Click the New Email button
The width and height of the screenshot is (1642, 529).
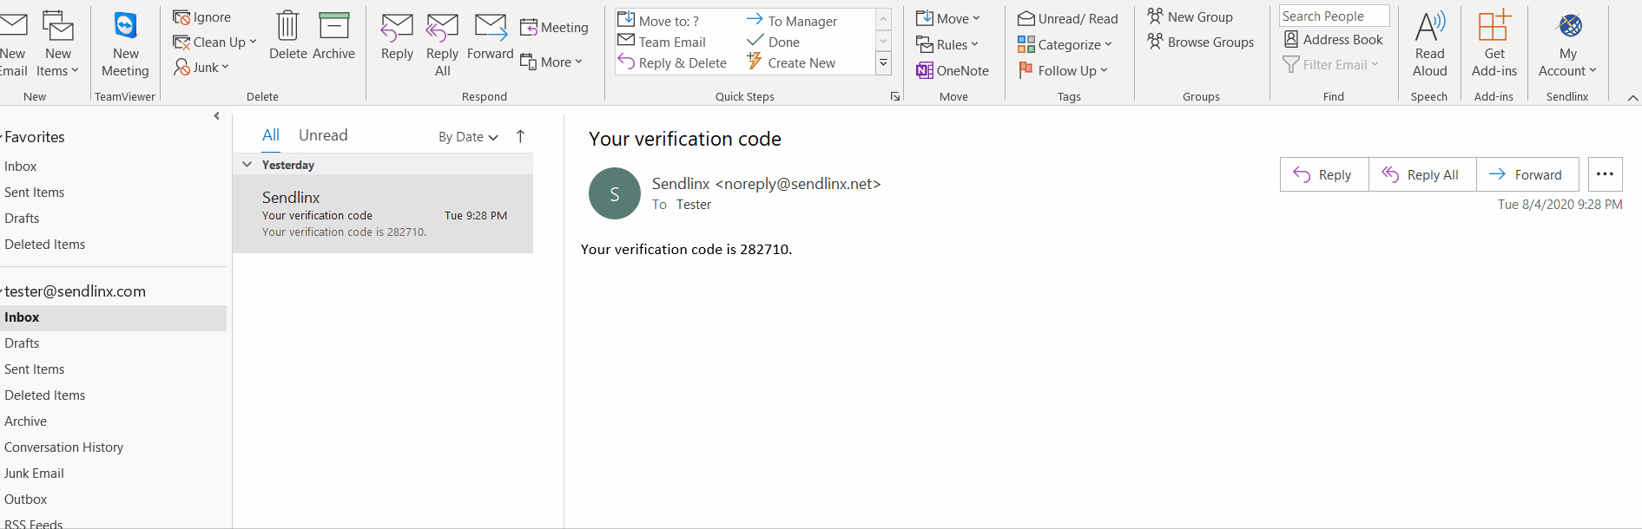12,44
